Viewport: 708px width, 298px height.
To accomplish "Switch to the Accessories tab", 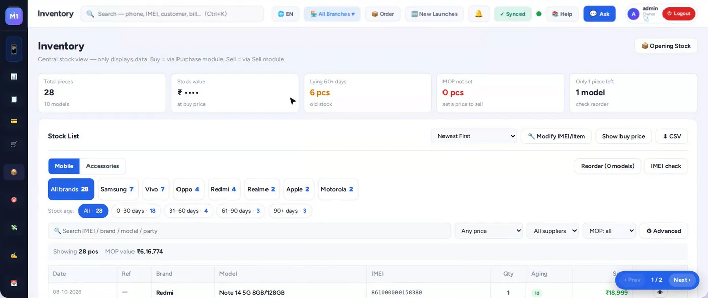I will pyautogui.click(x=103, y=166).
